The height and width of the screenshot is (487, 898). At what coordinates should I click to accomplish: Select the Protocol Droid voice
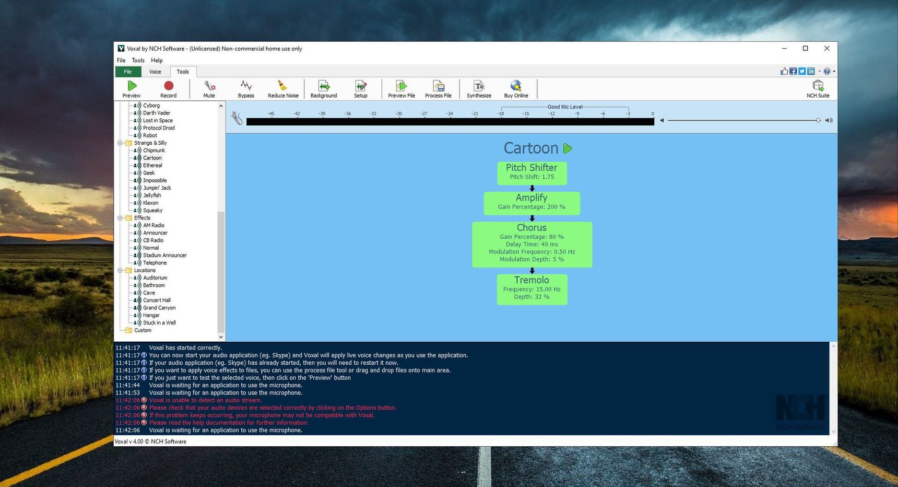pos(159,128)
